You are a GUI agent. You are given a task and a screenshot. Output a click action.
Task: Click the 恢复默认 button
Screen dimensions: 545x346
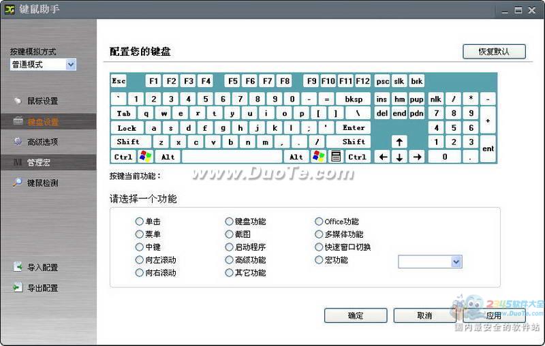pos(494,52)
